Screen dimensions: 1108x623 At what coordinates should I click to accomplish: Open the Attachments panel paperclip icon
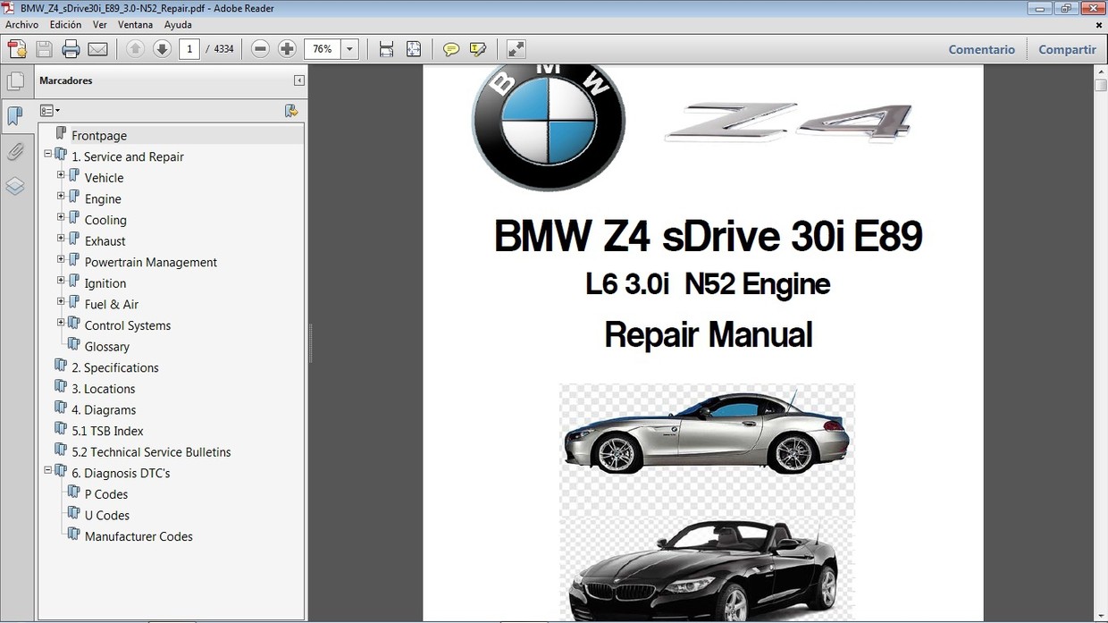coord(16,151)
